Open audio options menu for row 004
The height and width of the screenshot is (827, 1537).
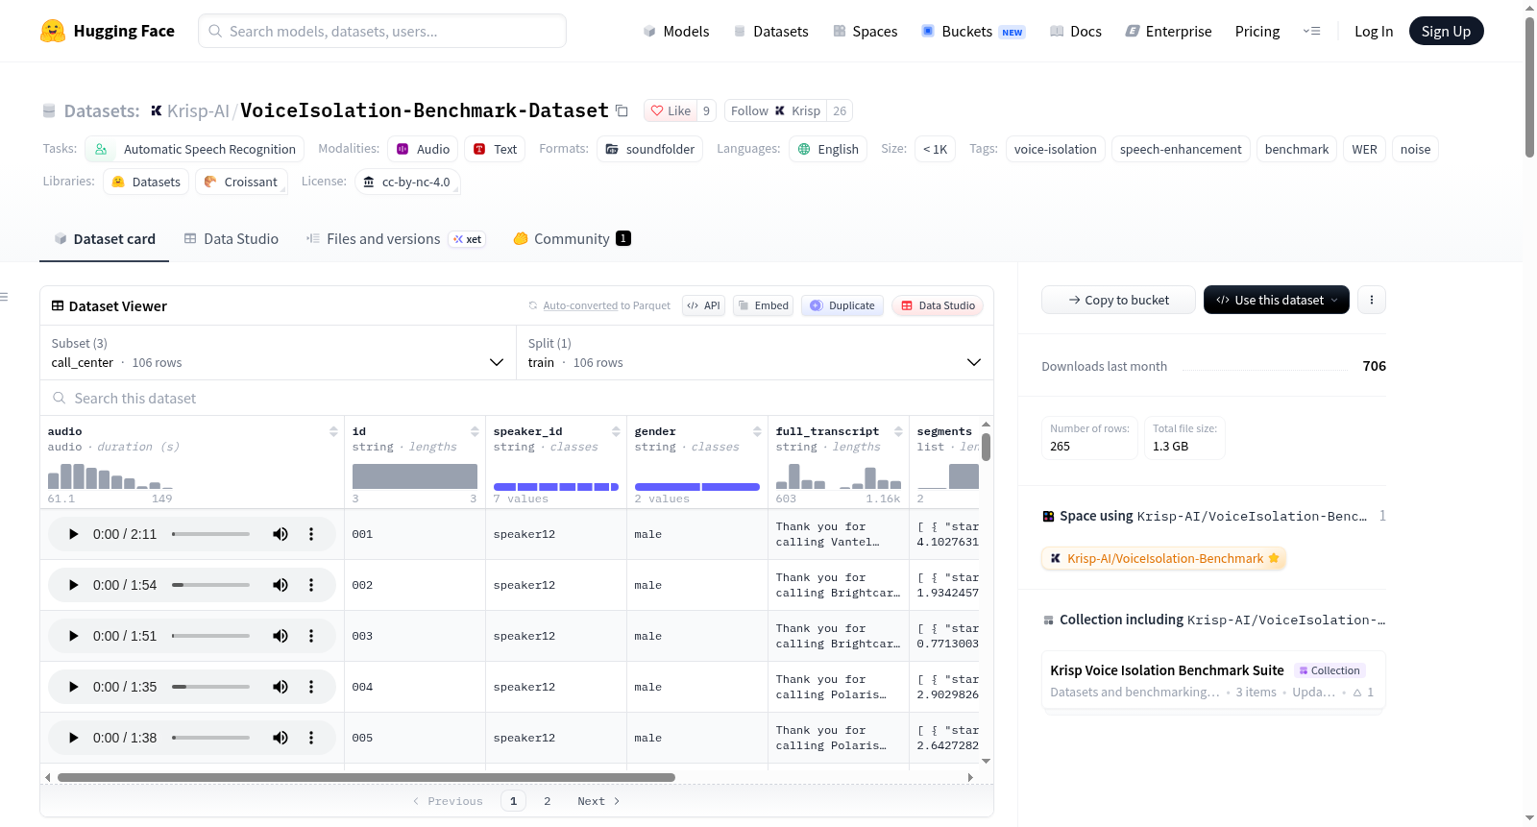tap(311, 687)
